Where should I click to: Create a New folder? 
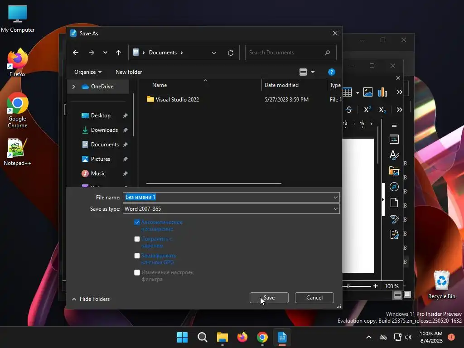128,72
